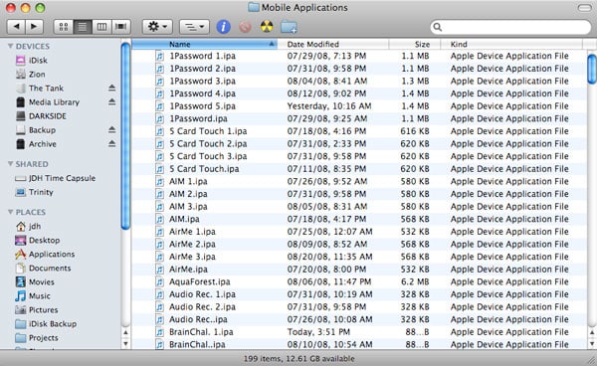Image resolution: width=597 pixels, height=366 pixels.
Task: Eject the Media Library volume
Action: (x=111, y=101)
